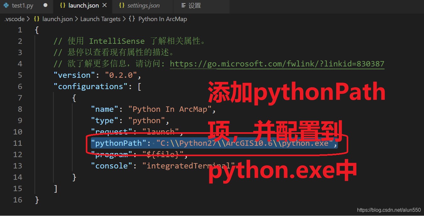
Task: Click the unsaved dot on test1.py tab
Action: 45,5
